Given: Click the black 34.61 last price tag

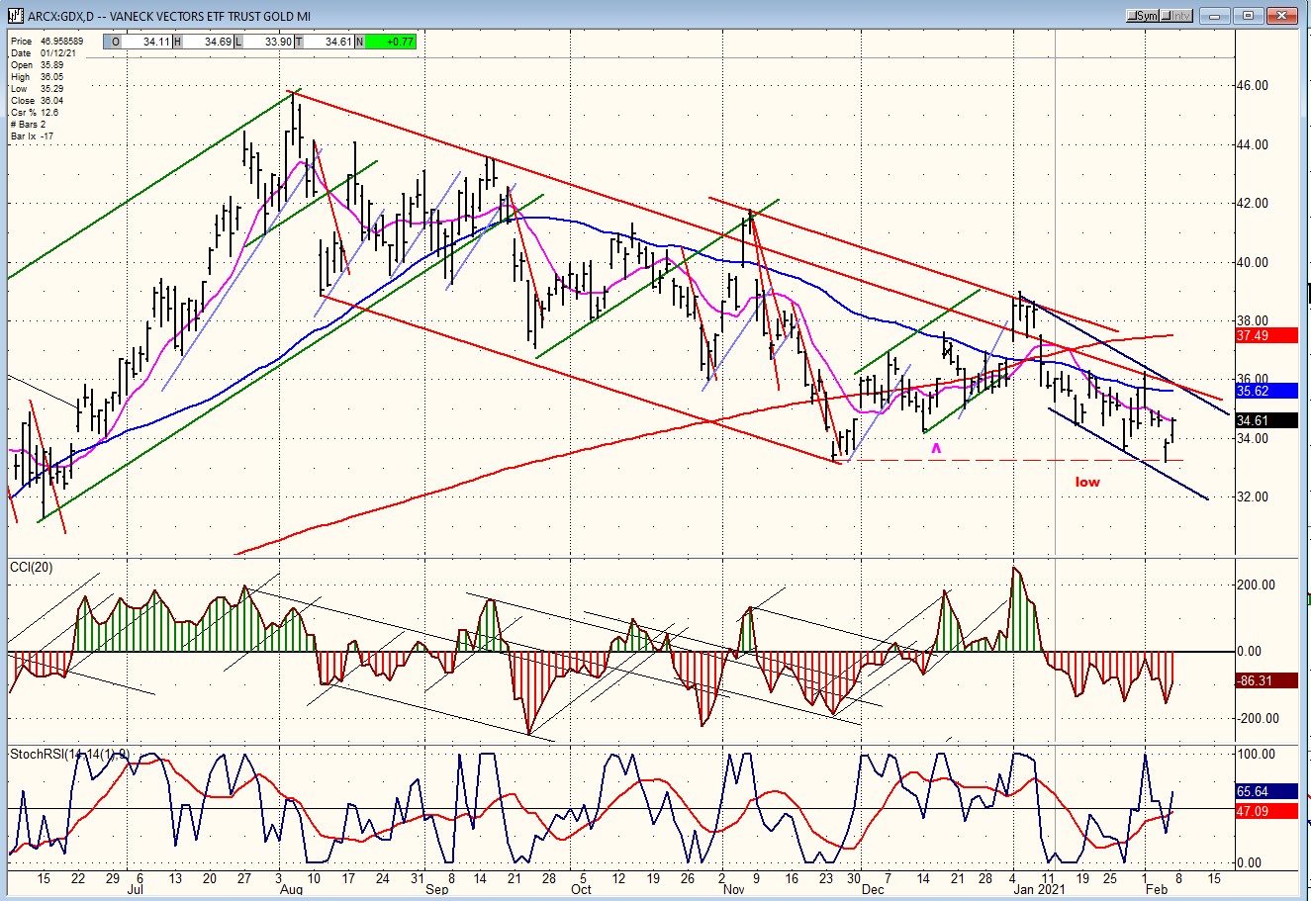Looking at the screenshot, I should (1265, 420).
